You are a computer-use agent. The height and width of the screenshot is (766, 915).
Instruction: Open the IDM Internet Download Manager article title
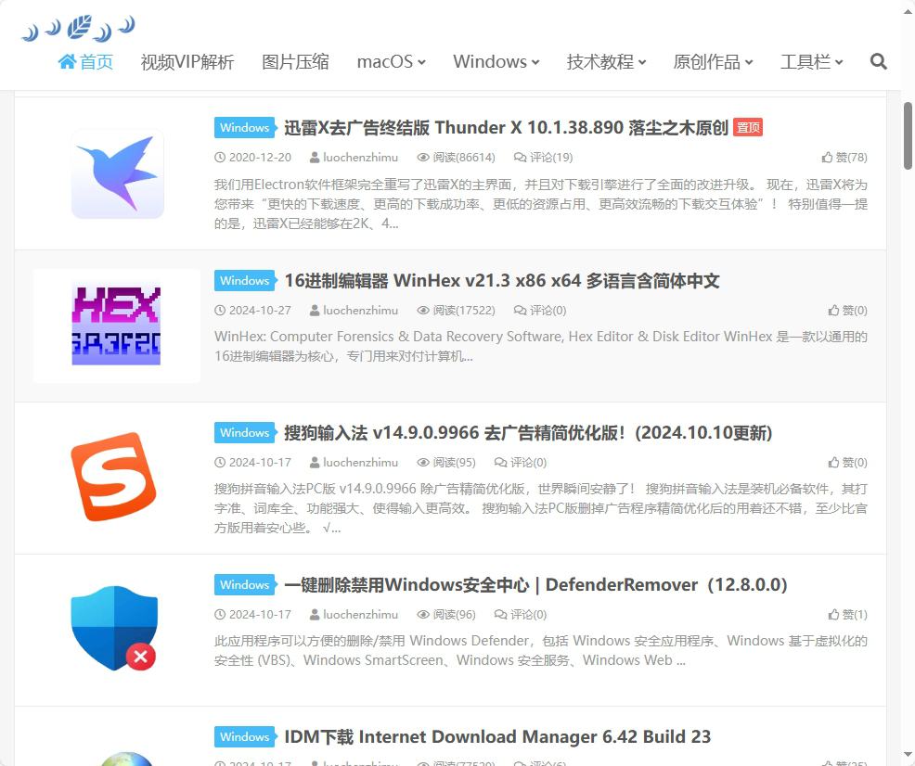497,737
